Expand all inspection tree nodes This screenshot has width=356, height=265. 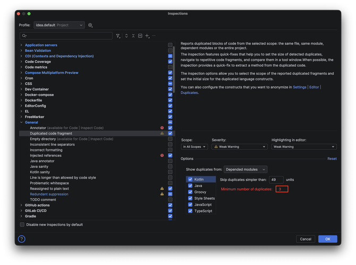[126, 36]
